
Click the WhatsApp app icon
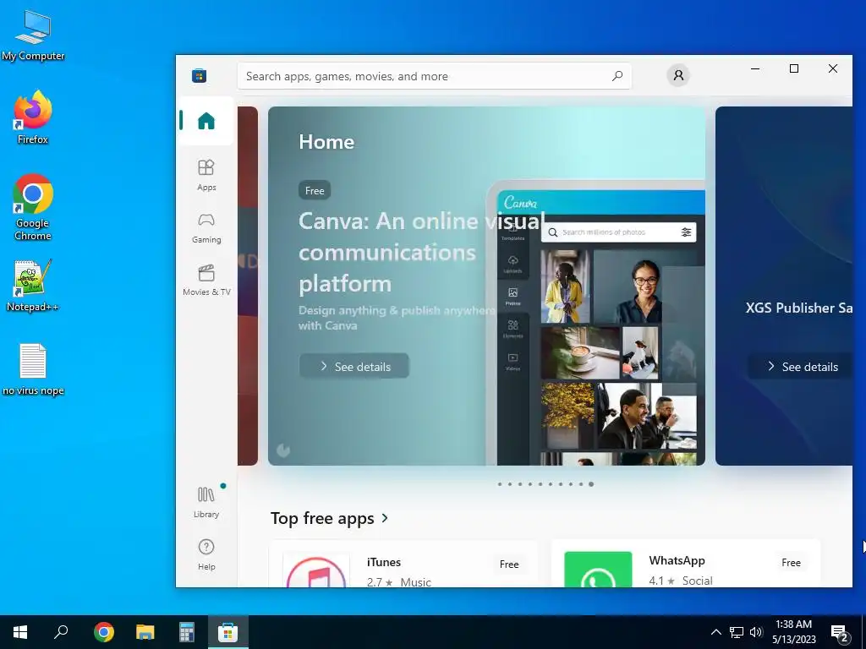598,569
